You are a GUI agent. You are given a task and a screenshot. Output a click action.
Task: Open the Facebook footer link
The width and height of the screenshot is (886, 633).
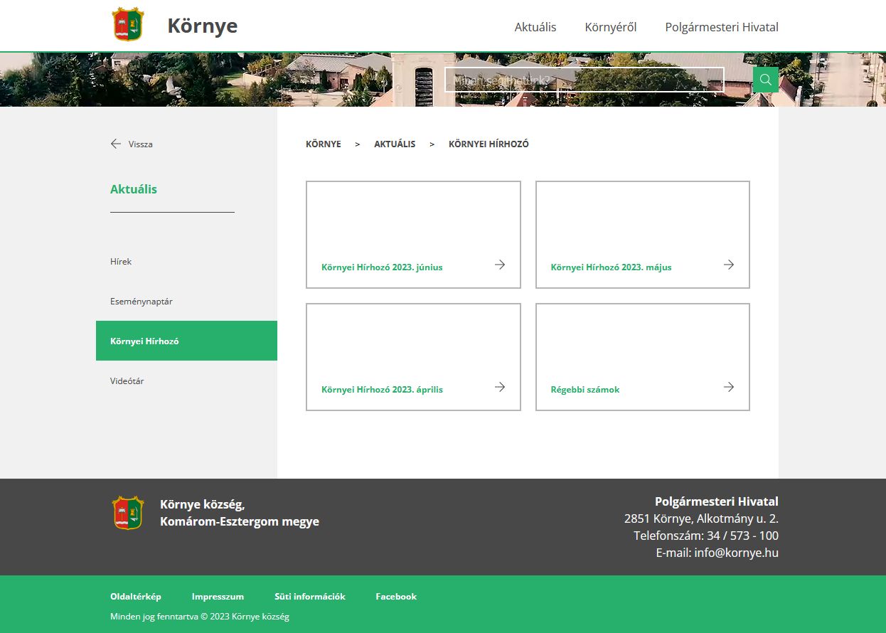[x=396, y=596]
